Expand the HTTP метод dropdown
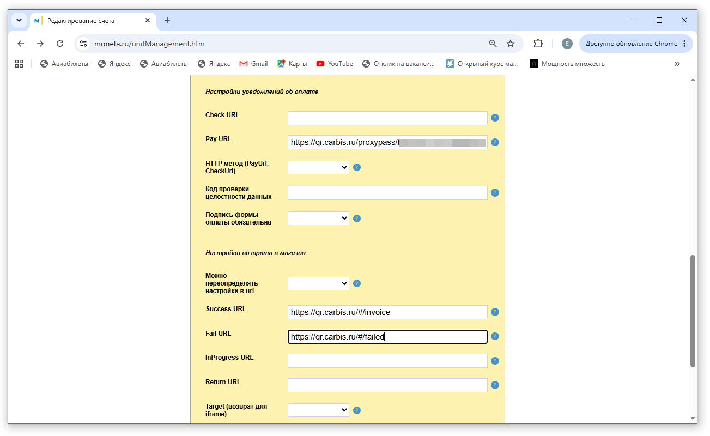This screenshot has height=436, width=710. tap(318, 167)
